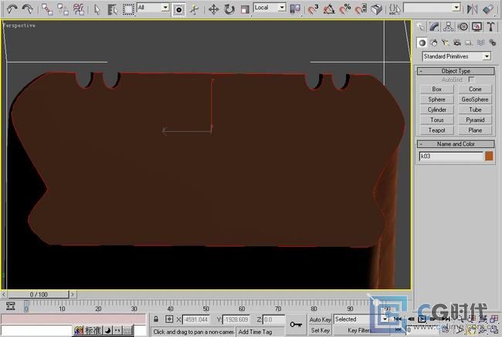This screenshot has height=337, width=502.
Task: Click the time slider right arrow
Action: (x=73, y=294)
